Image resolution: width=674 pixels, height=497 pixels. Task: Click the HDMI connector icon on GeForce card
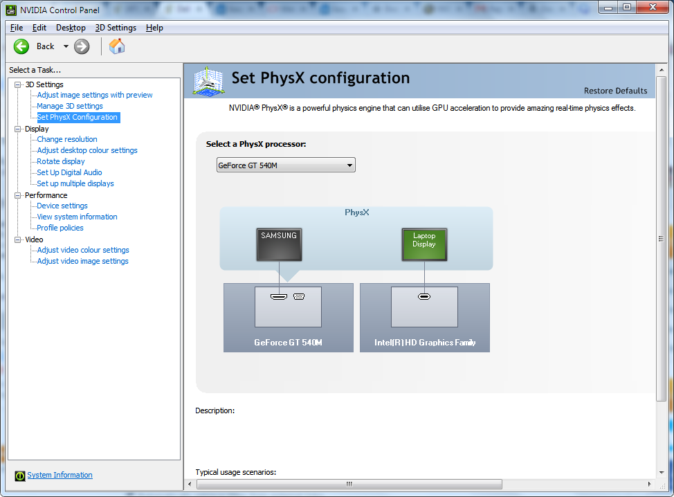(279, 297)
